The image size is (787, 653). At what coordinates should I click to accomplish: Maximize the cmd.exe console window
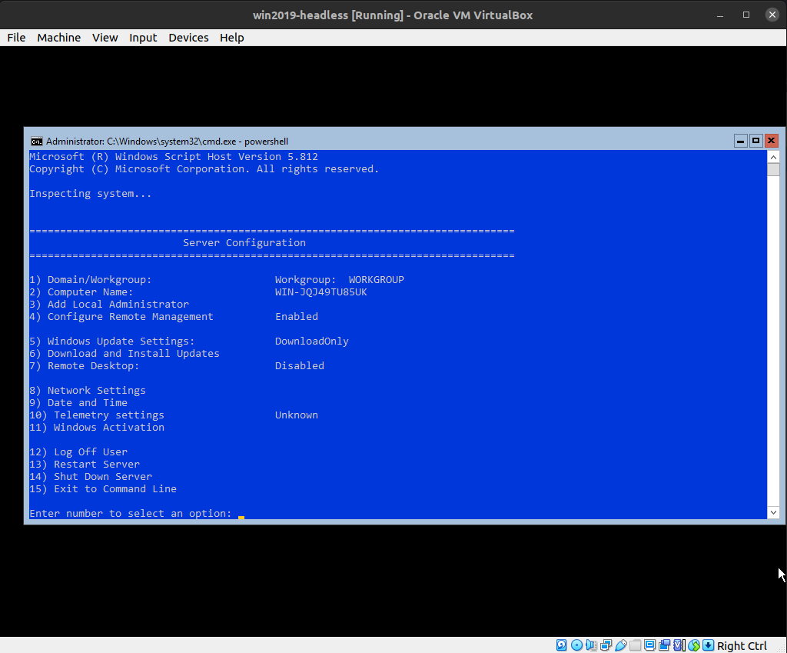point(756,142)
